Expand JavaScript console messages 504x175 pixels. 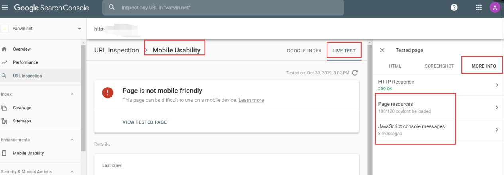(x=497, y=130)
